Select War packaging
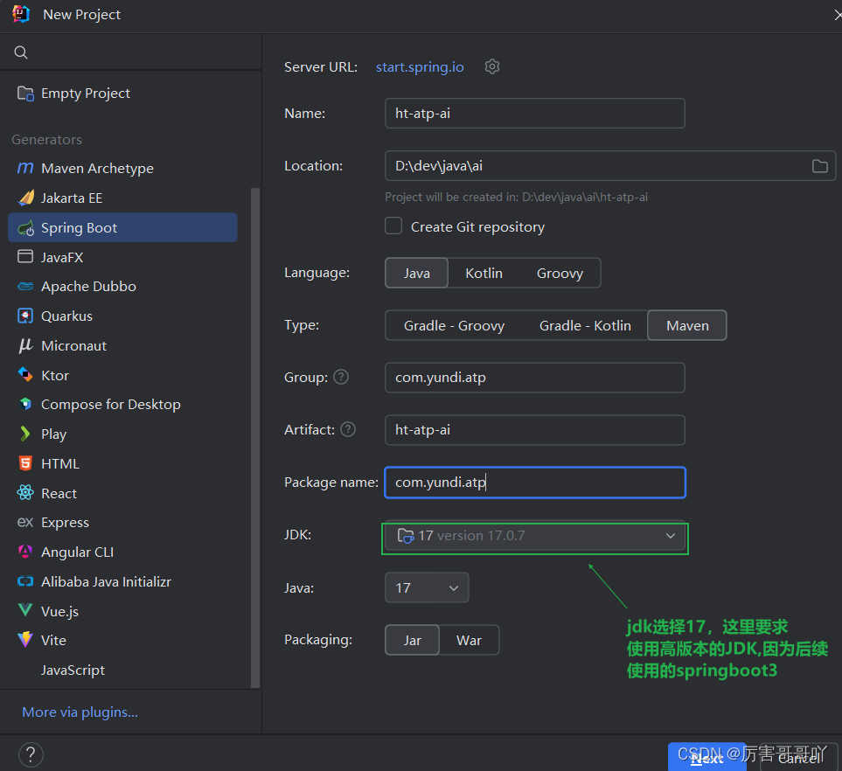 click(469, 640)
